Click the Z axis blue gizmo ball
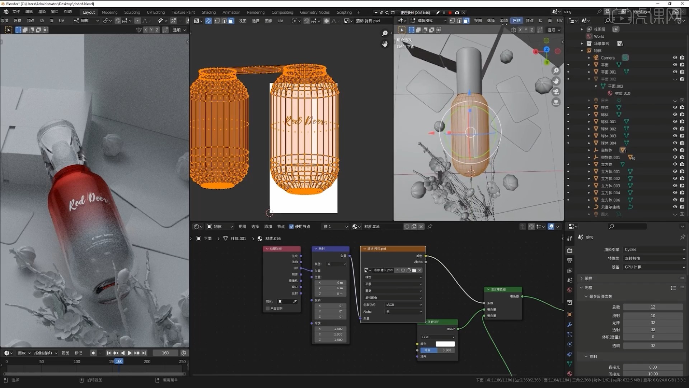689x388 pixels. pyautogui.click(x=546, y=49)
